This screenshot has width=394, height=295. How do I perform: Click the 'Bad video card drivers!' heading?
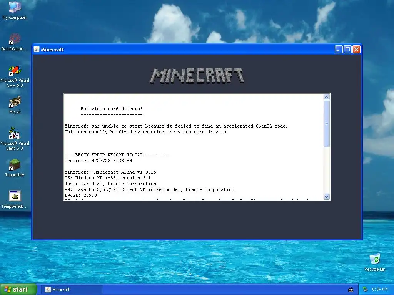(111, 109)
